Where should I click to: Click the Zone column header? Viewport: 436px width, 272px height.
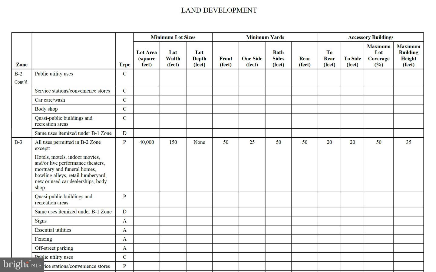pos(22,65)
